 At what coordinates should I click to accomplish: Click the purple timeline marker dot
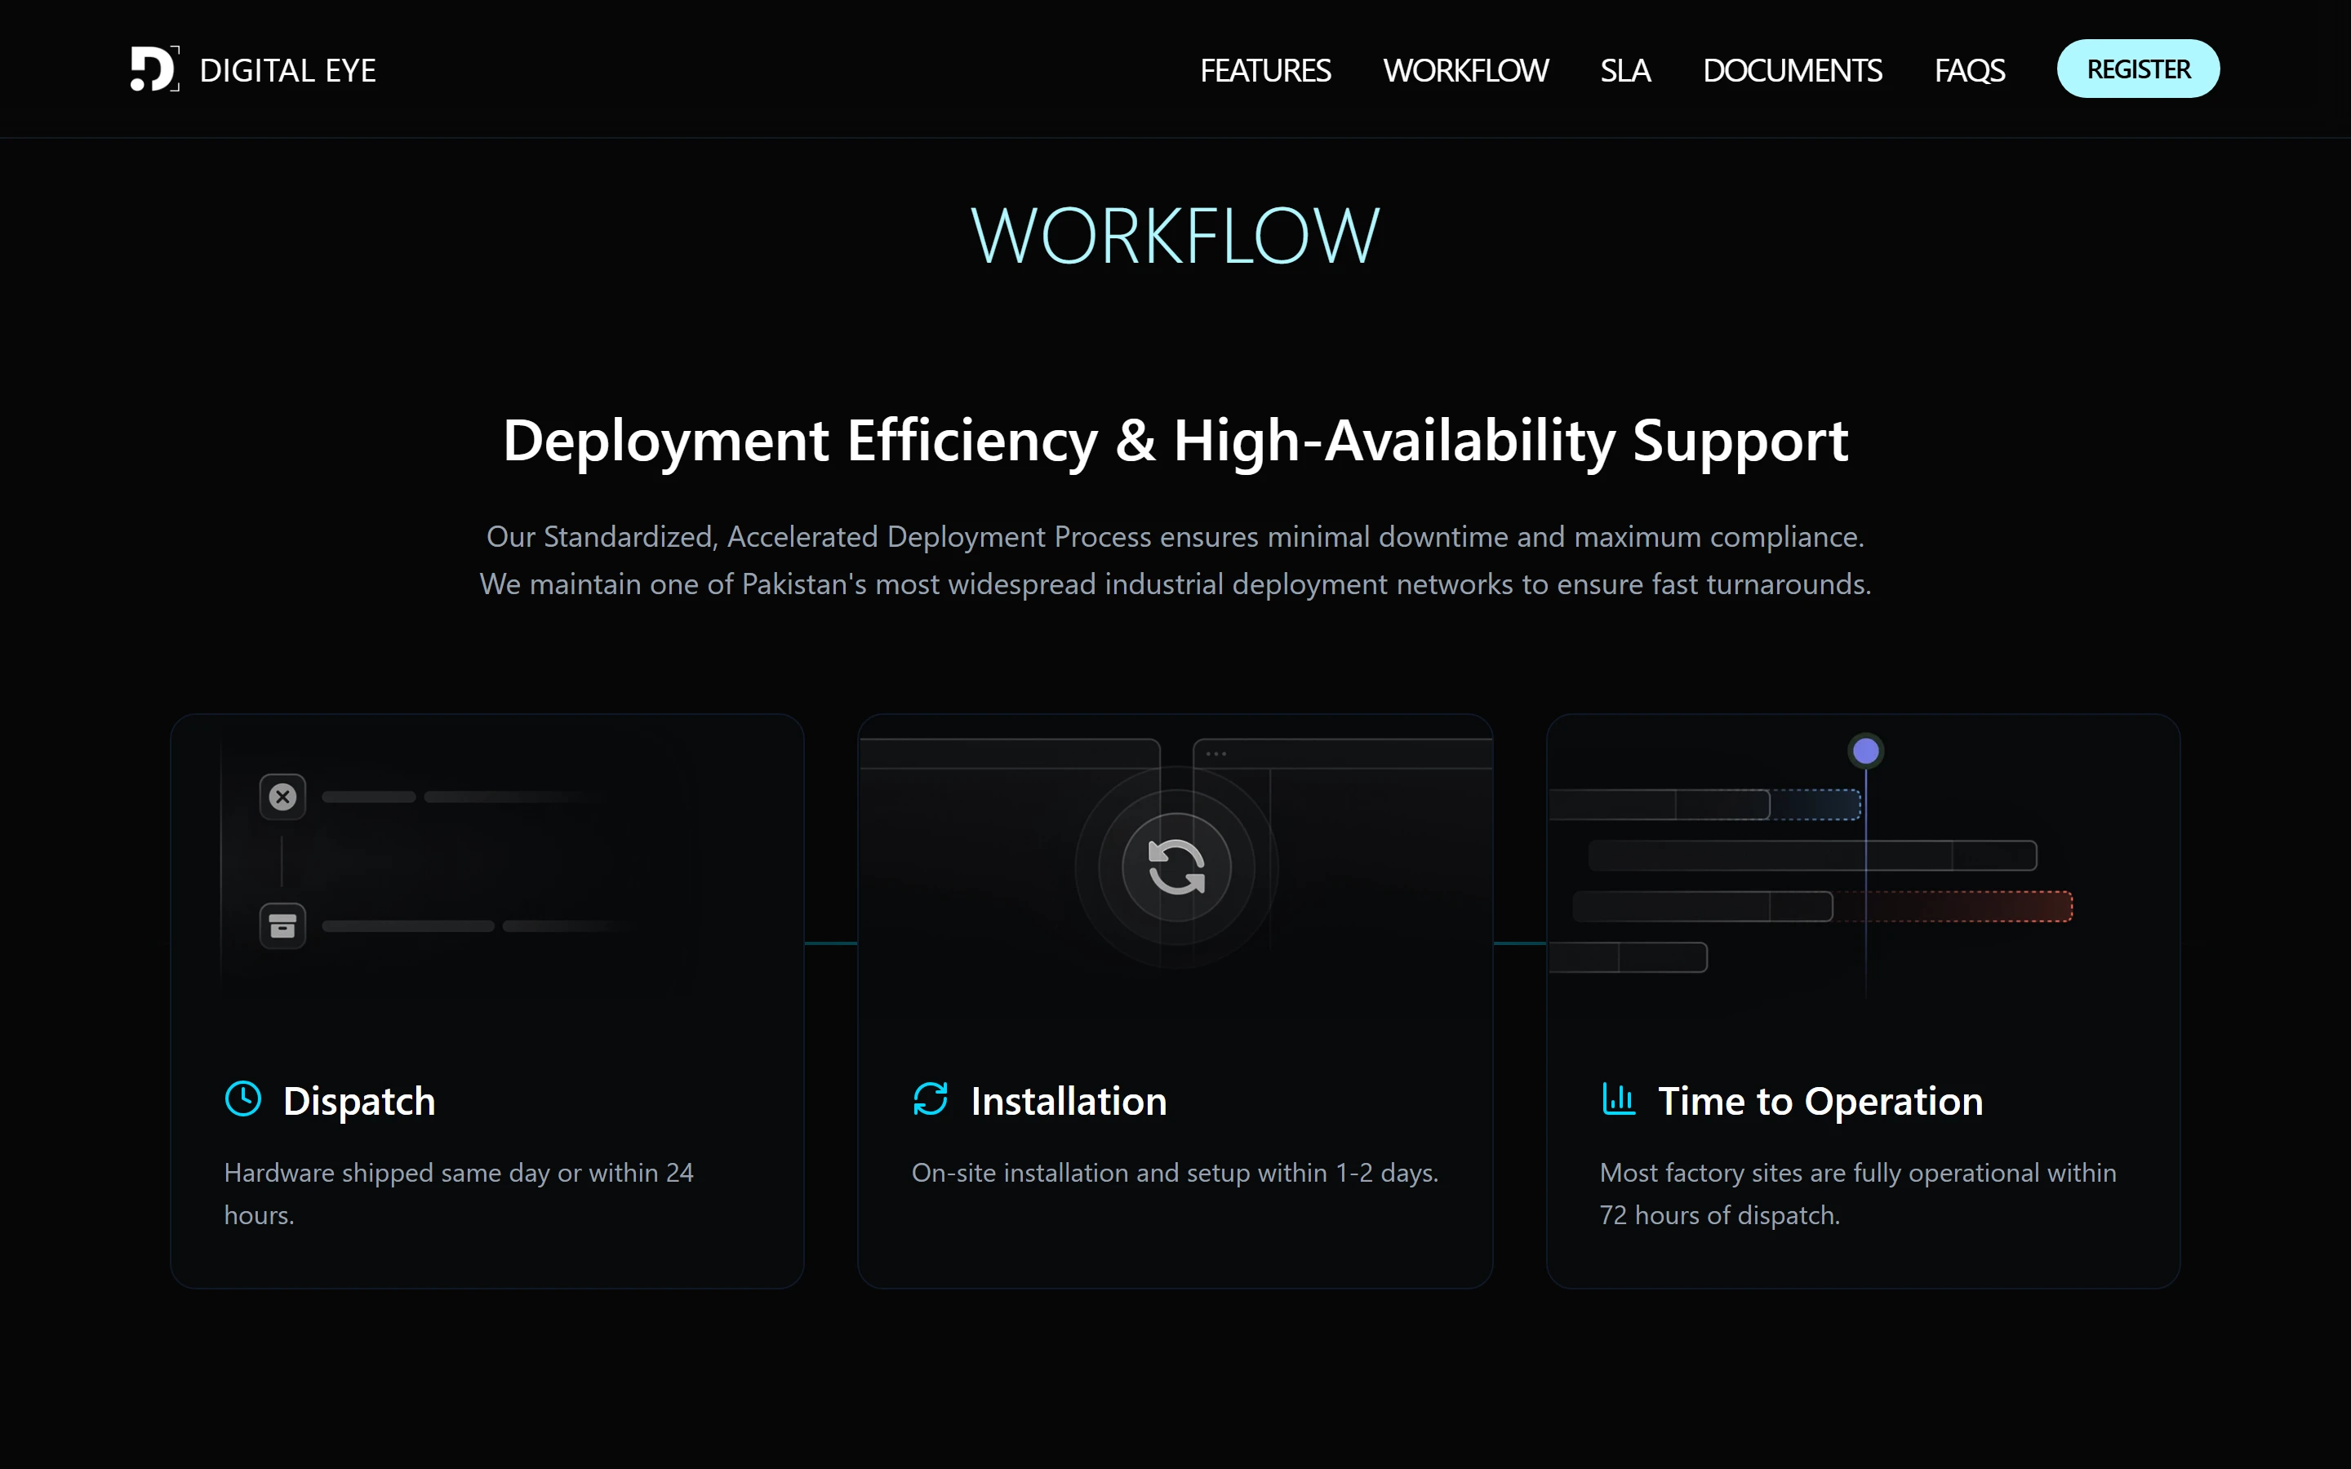pyautogui.click(x=1865, y=751)
